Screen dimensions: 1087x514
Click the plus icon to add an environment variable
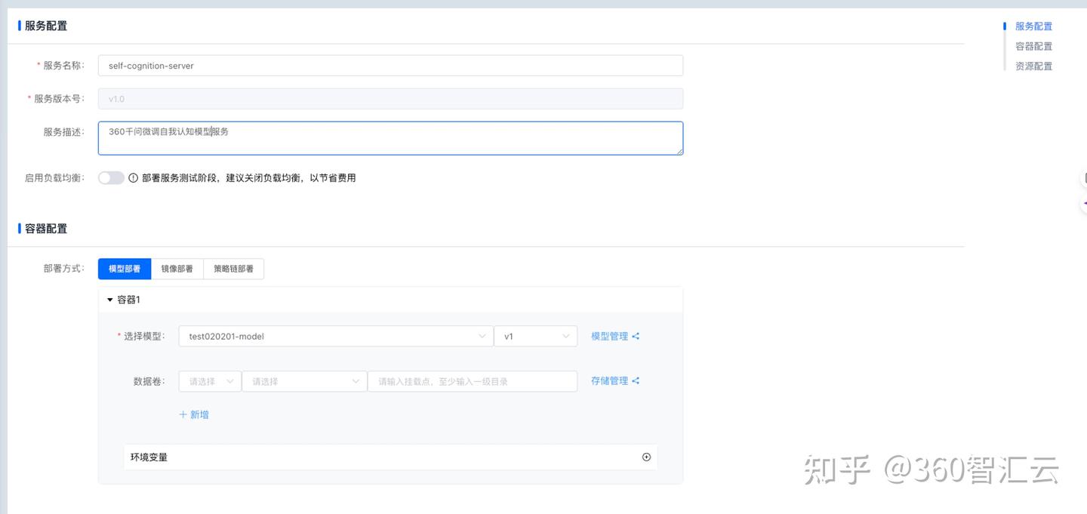tap(646, 457)
